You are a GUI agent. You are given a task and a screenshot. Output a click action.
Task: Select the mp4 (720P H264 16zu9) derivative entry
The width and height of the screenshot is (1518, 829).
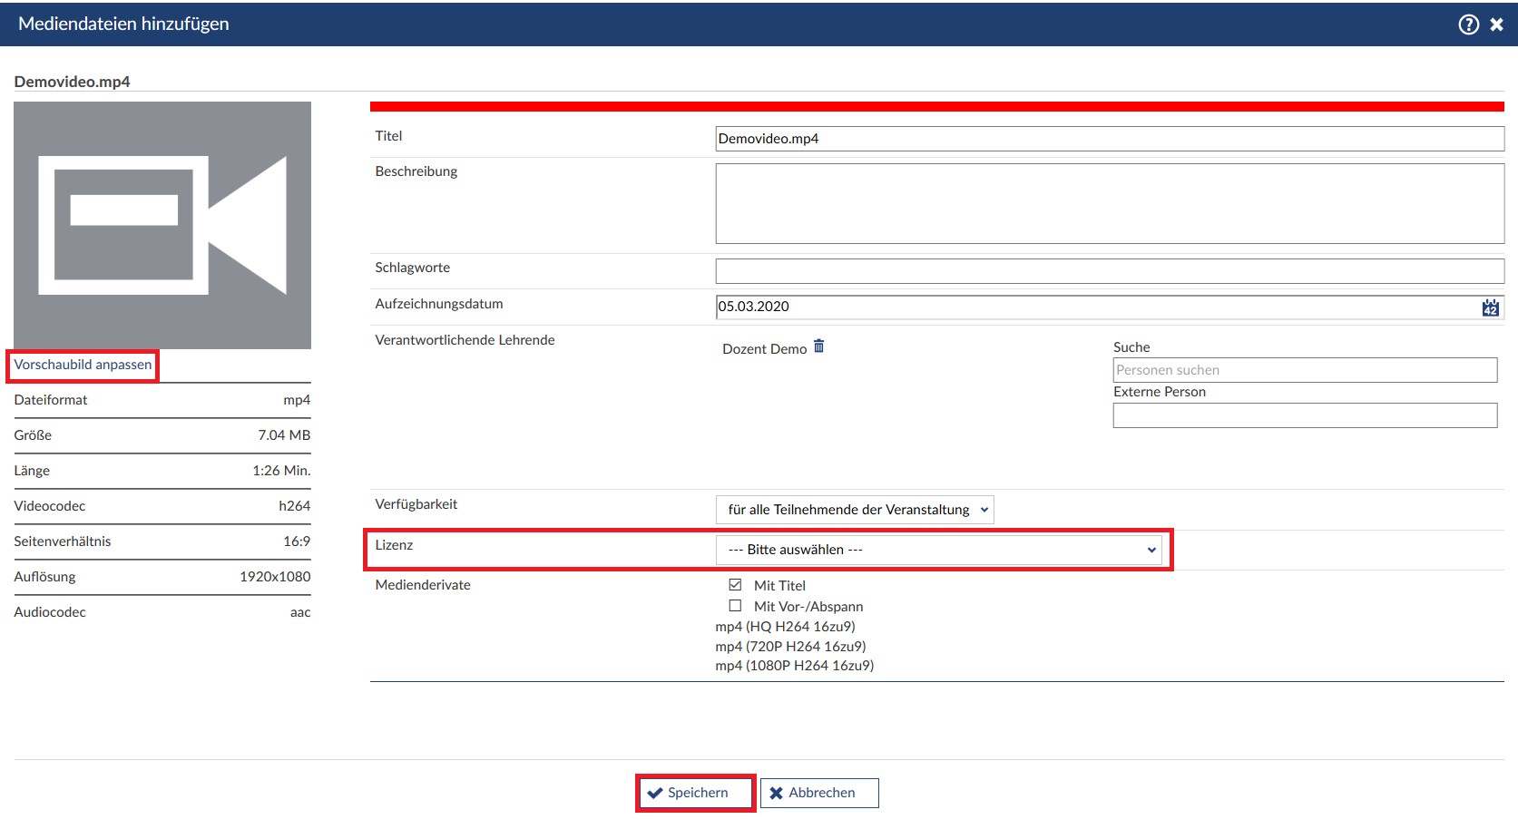[x=790, y=647]
